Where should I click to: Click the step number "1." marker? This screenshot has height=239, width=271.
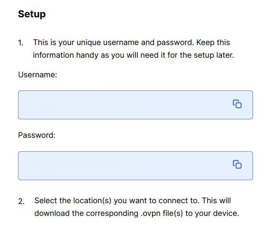pyautogui.click(x=21, y=43)
